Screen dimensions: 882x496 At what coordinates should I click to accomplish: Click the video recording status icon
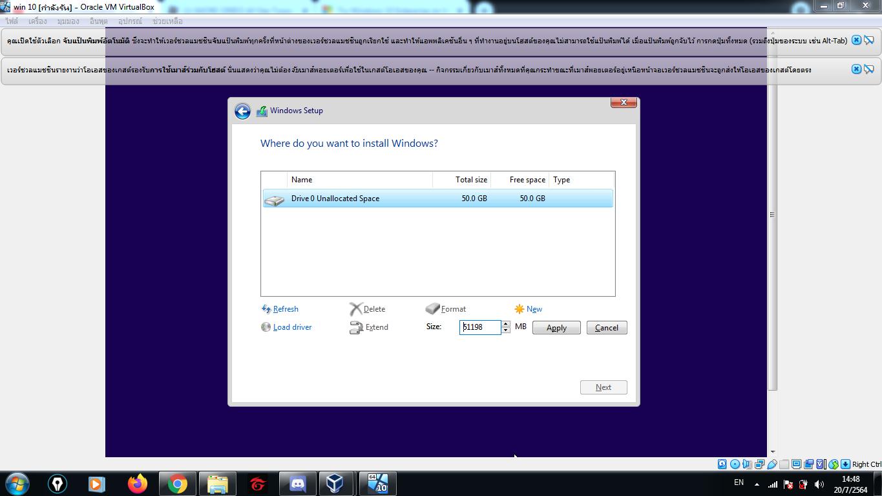point(808,464)
